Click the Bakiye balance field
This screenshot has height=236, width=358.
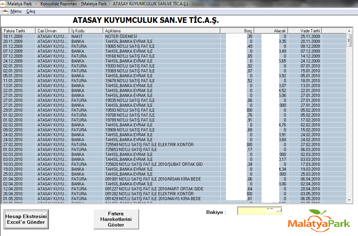tap(260, 211)
